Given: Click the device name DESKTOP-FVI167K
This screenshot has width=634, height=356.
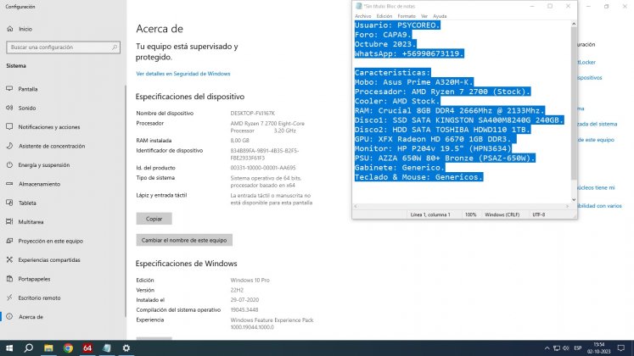Looking at the screenshot, I should [x=252, y=114].
